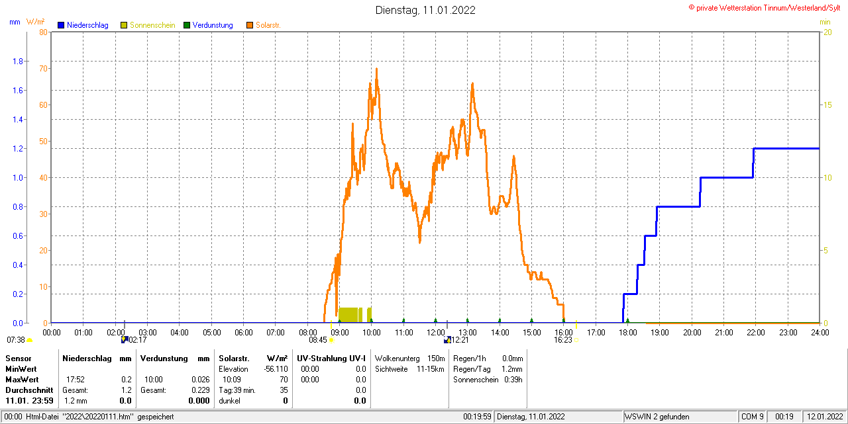Select the Solarstr. legend label
This screenshot has width=848, height=424.
pyautogui.click(x=268, y=25)
